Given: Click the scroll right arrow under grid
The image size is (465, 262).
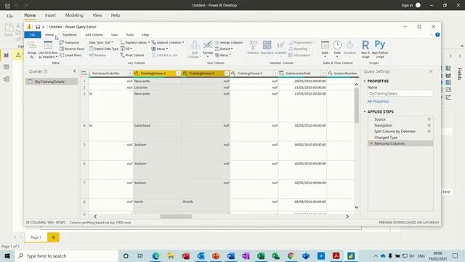Looking at the screenshot, I should [x=347, y=217].
